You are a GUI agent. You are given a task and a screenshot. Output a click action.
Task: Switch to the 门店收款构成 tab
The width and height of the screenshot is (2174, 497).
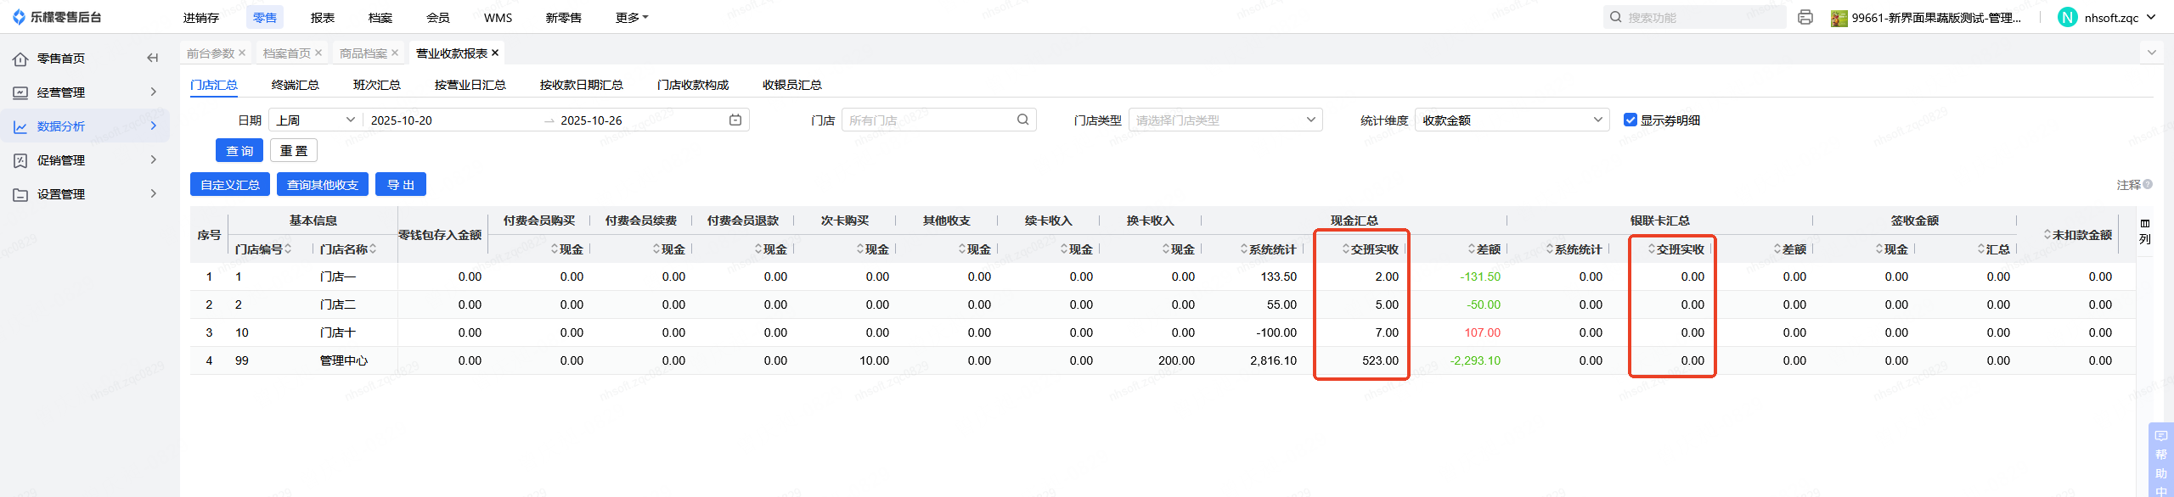point(693,85)
